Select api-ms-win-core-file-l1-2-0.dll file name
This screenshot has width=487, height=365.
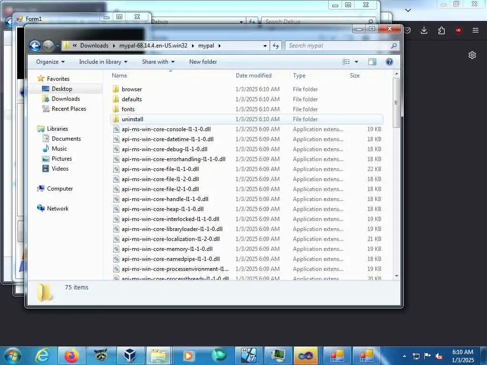[x=160, y=179]
